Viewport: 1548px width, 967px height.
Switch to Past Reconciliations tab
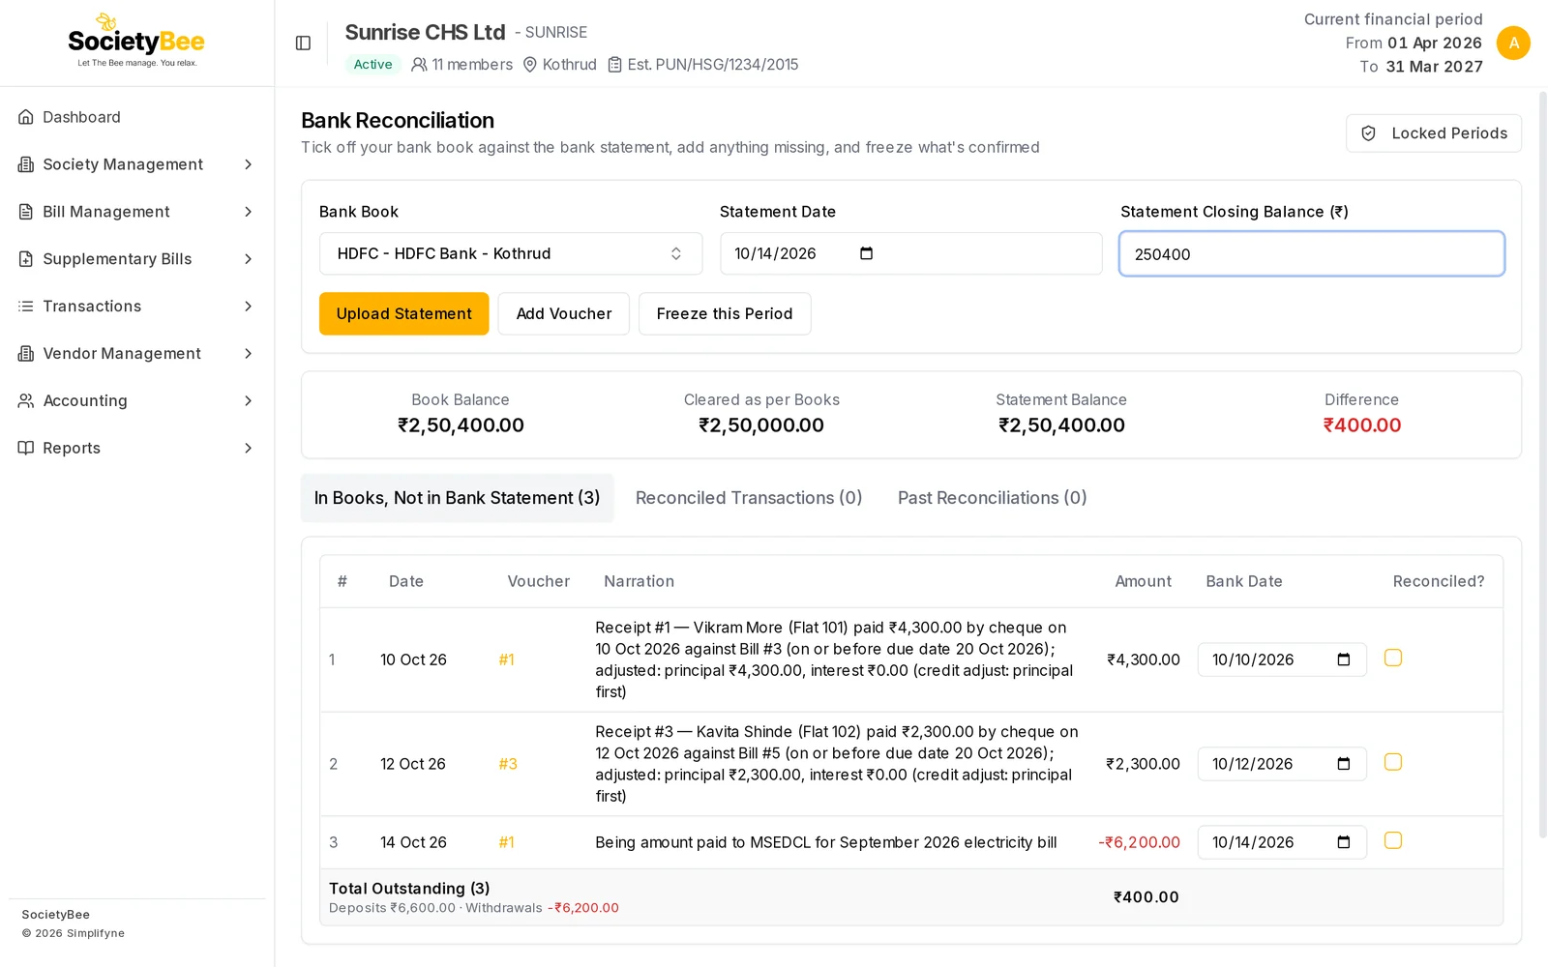coord(993,498)
